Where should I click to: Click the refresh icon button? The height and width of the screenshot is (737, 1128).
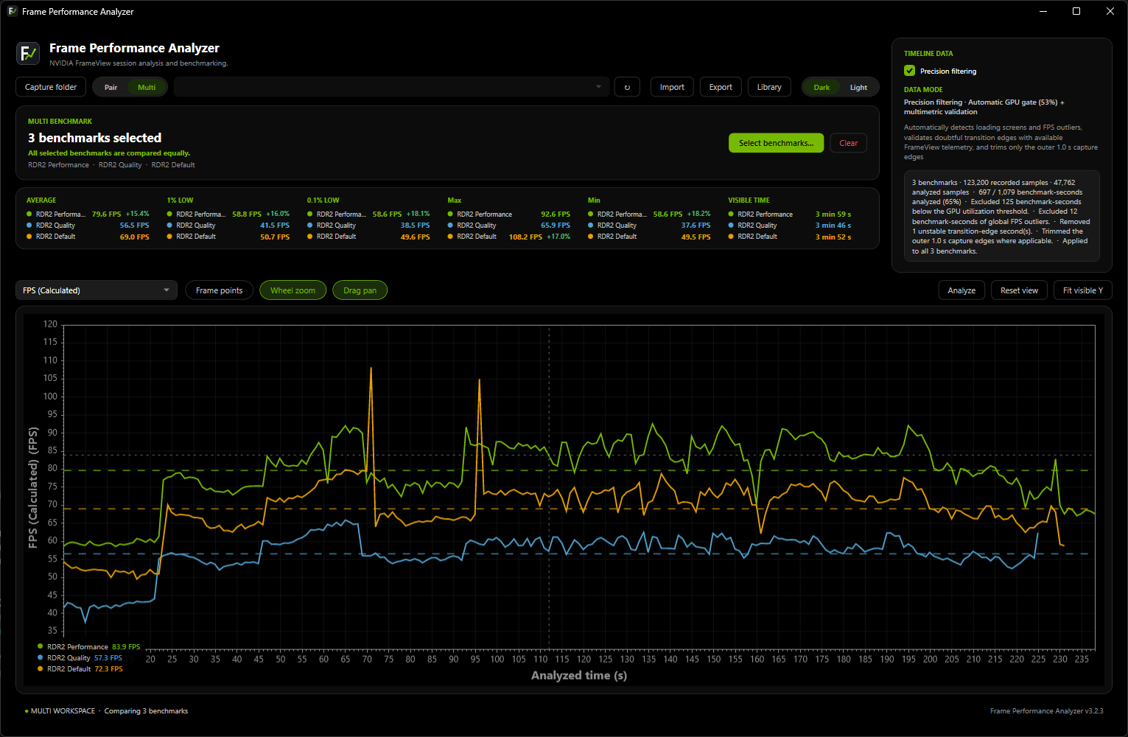(627, 87)
